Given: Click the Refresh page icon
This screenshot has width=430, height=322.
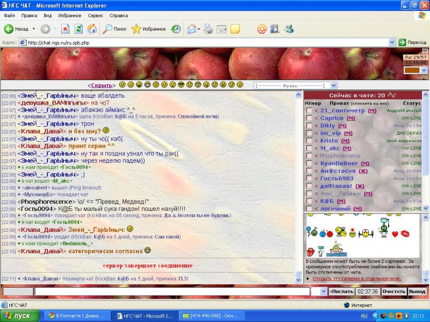Looking at the screenshot, I should [78, 29].
